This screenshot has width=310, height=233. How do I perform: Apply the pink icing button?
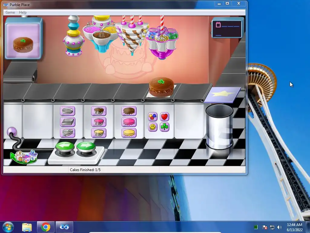pos(129,122)
